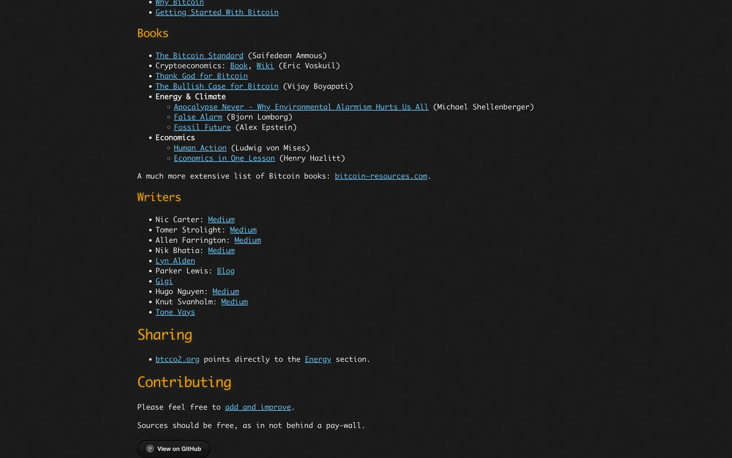Open 'Economics in One Lesson' link

224,158
